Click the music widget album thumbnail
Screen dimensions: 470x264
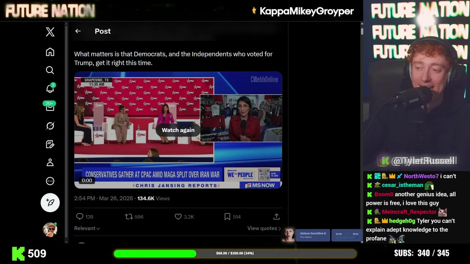(x=288, y=235)
